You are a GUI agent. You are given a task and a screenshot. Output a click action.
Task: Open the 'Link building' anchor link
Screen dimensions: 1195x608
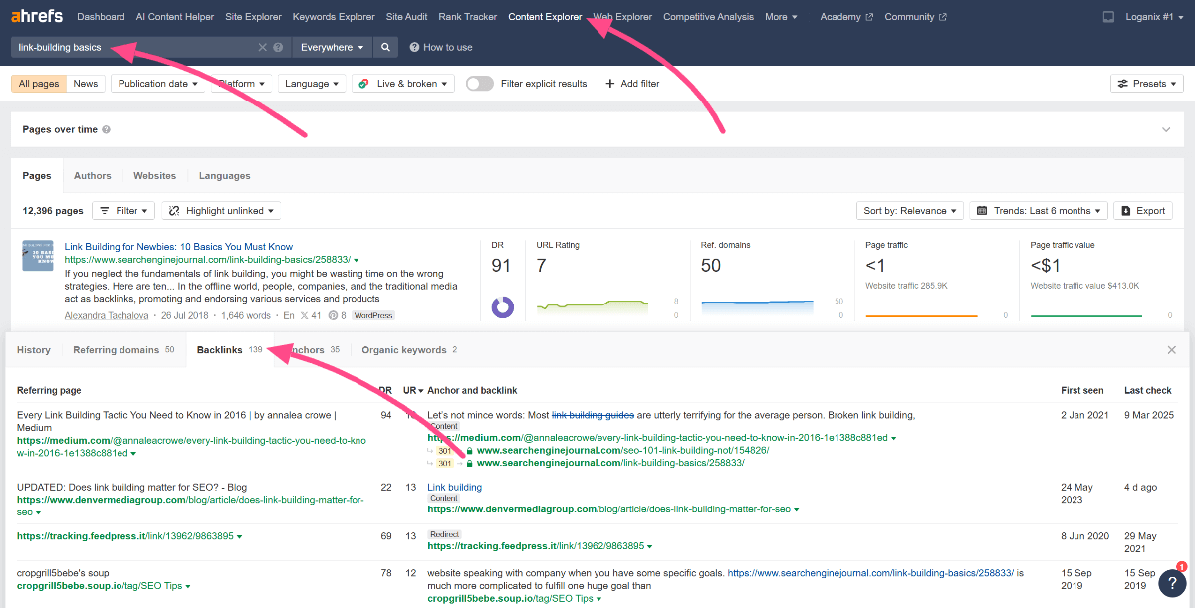tap(454, 488)
